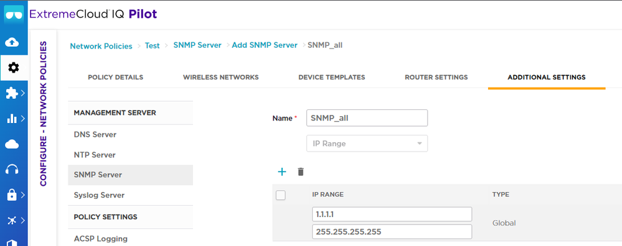
Task: Switch to the Device Templates tab
Action: 332,77
